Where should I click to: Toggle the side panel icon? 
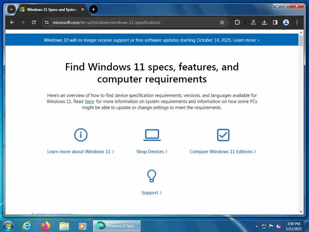(275, 22)
